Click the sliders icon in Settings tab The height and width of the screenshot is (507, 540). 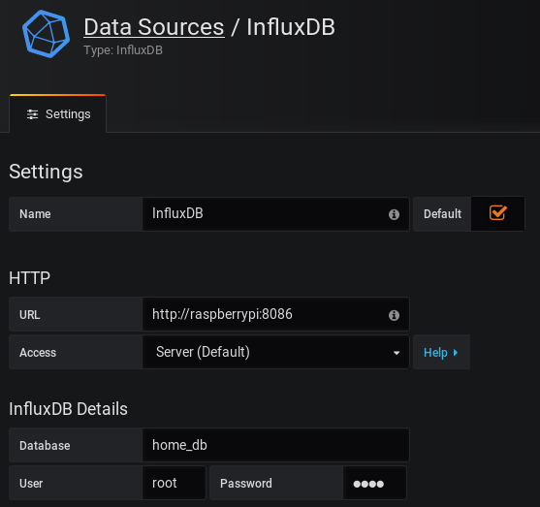coord(32,114)
